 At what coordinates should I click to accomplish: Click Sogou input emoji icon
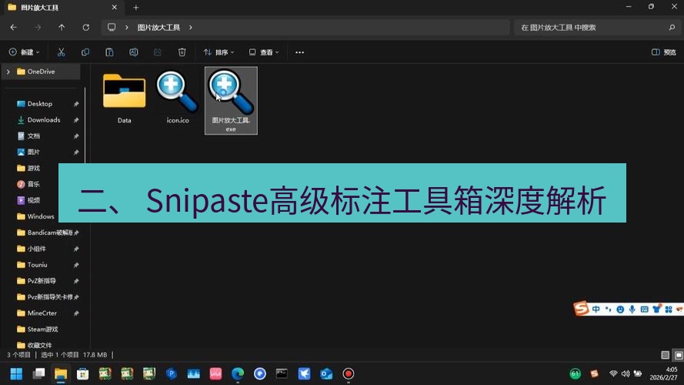[x=620, y=310]
